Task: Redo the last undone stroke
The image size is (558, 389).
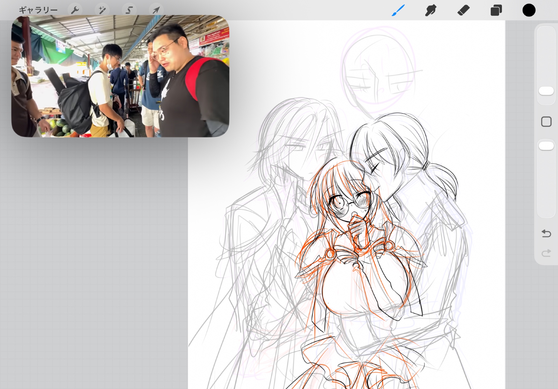Action: 546,253
